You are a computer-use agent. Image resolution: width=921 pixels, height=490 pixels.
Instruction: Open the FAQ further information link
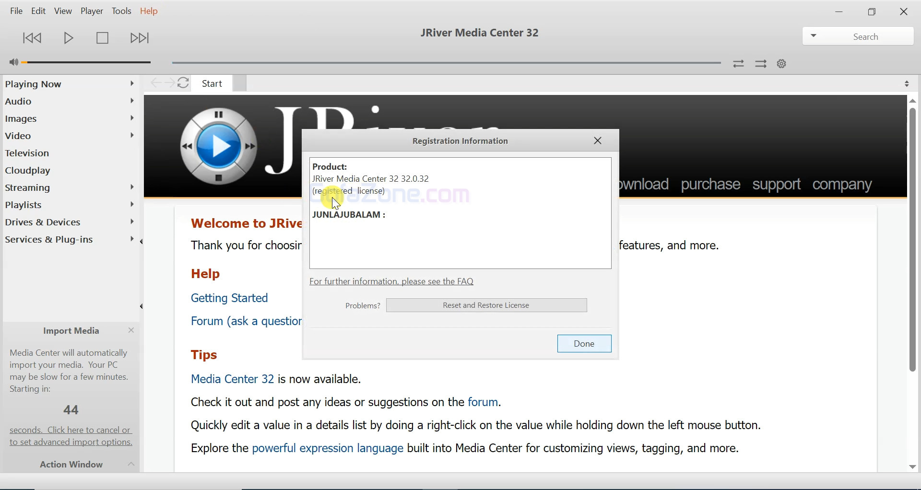point(392,282)
